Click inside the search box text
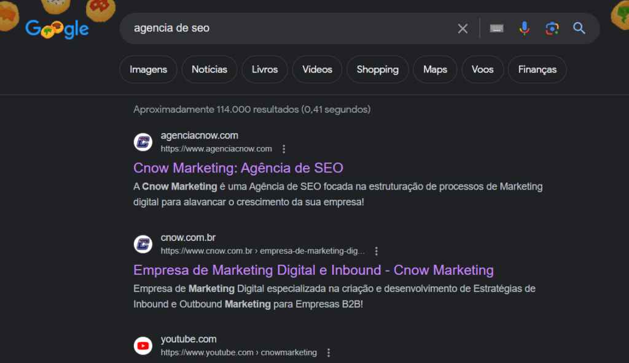 [x=172, y=28]
